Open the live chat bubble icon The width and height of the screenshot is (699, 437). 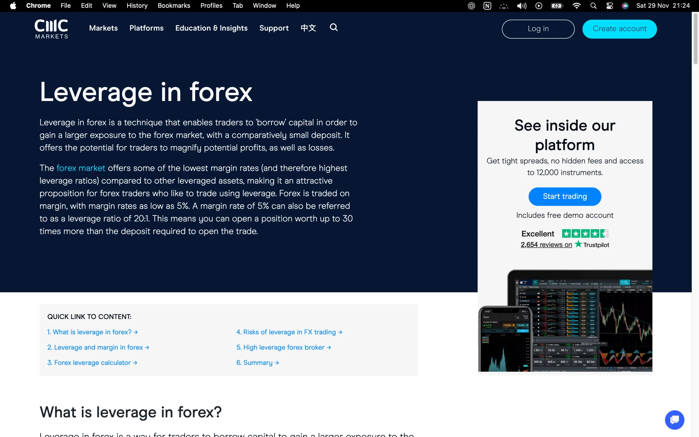(x=674, y=420)
